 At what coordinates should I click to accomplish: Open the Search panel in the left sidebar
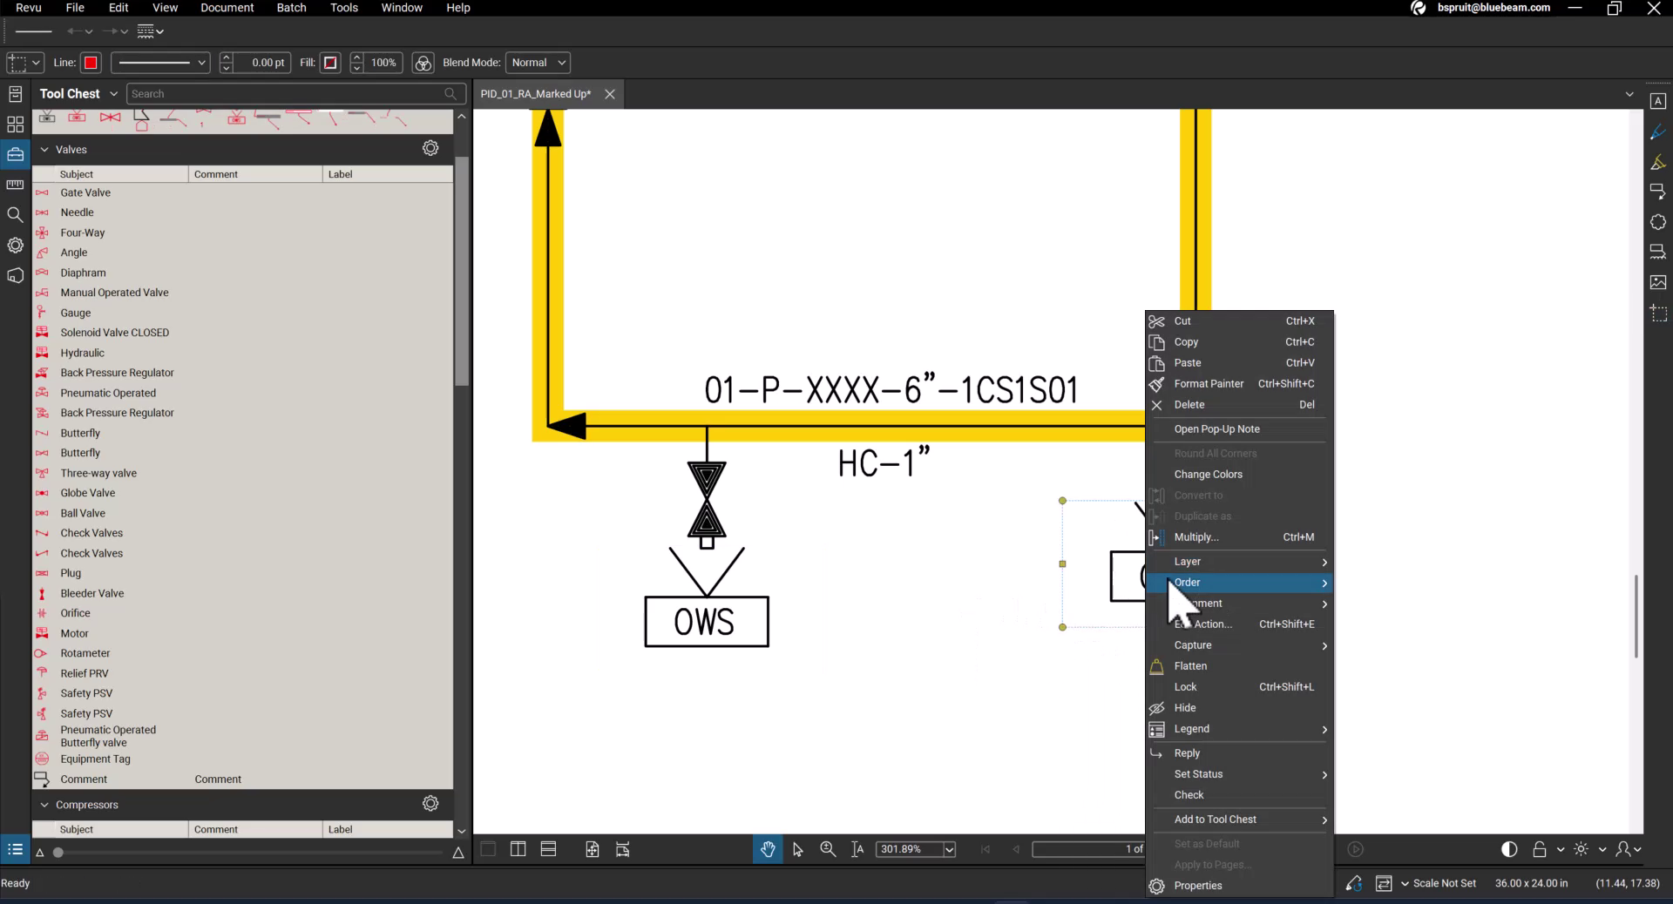[15, 214]
